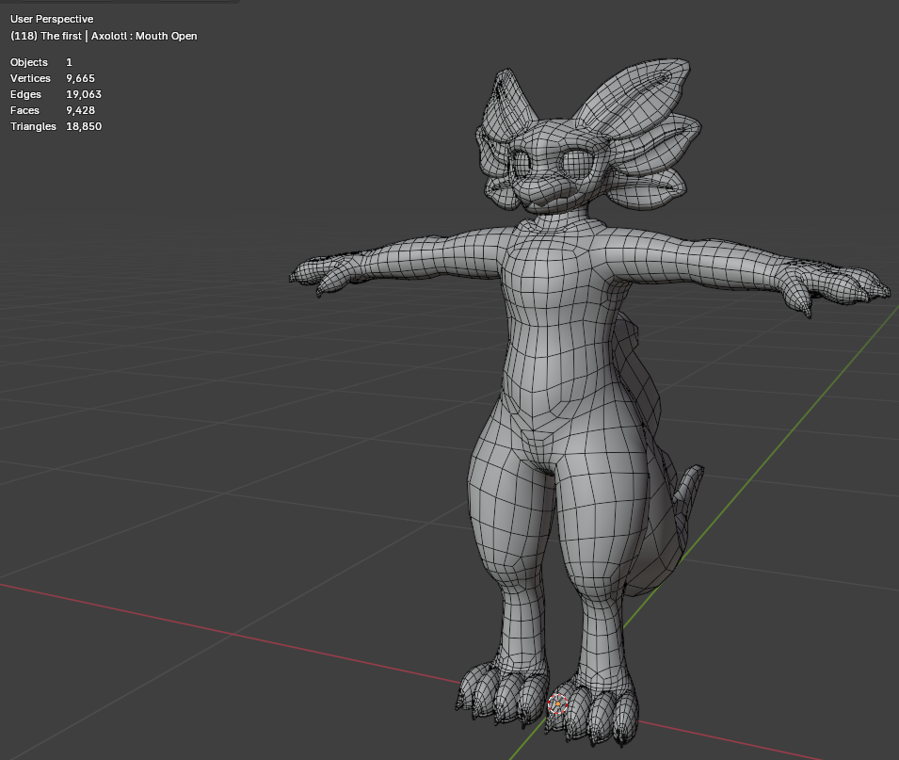Click the Edges count 19,063
This screenshot has width=899, height=760.
click(84, 94)
